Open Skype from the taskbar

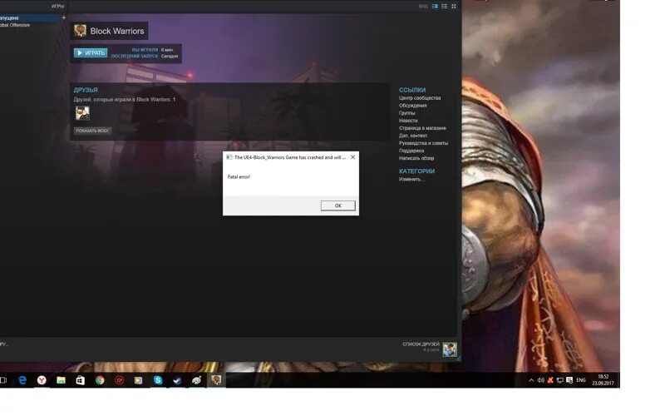coord(158,380)
